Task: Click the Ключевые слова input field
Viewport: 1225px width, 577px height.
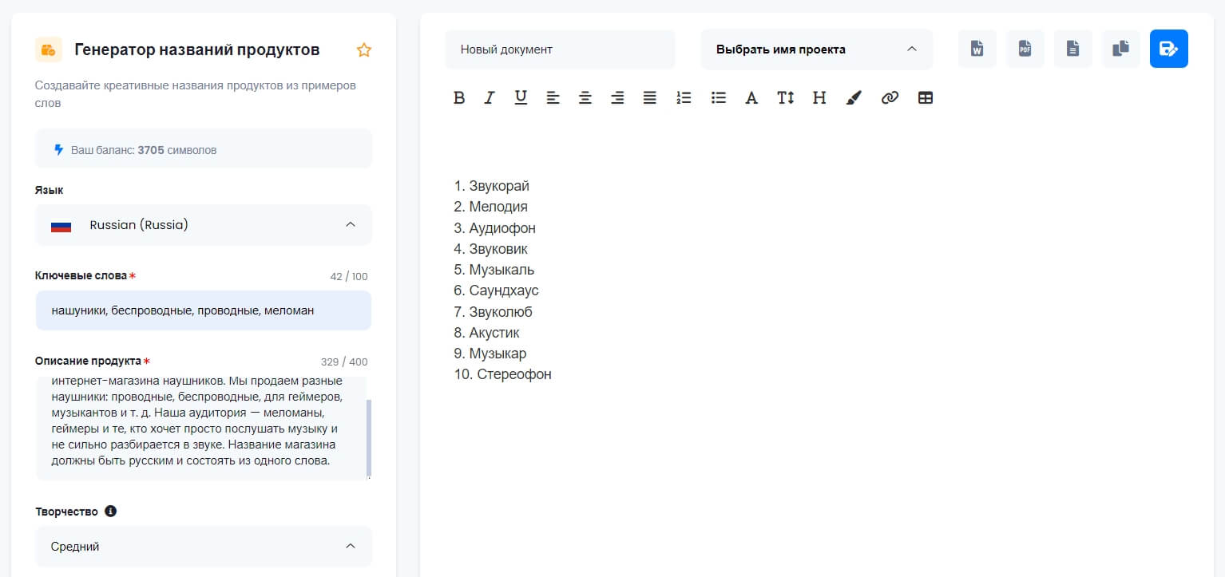Action: 204,310
